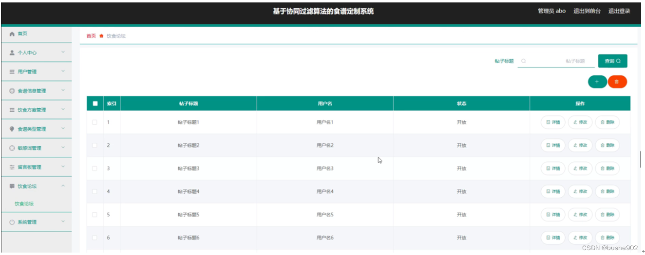Click the breadcrumb home icon after 首页
Screen dimensions: 645x255
pos(101,36)
